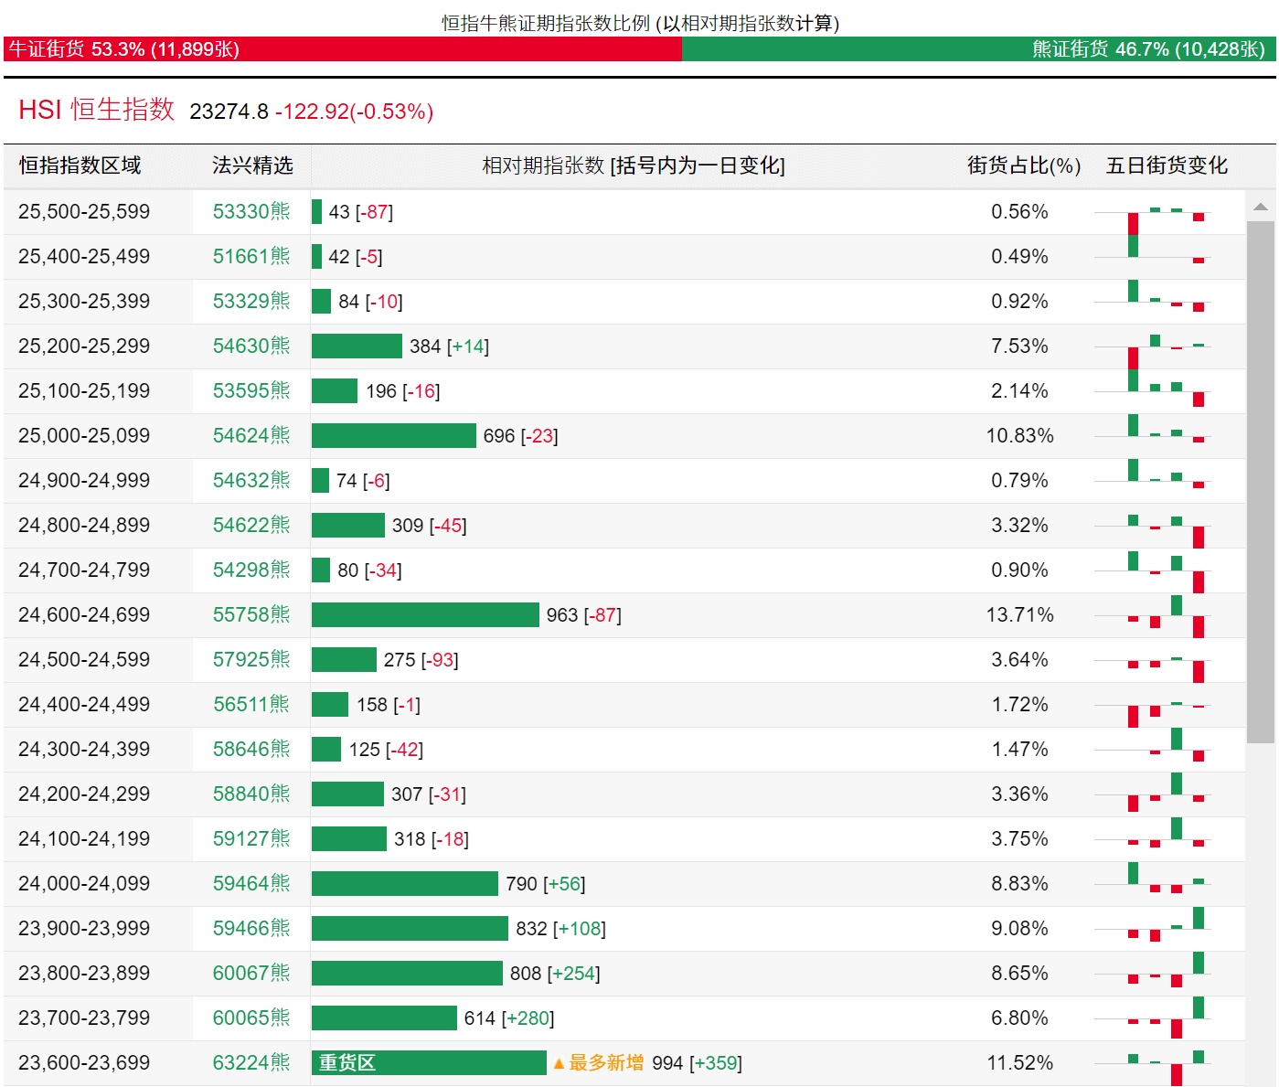Click the scrollbar up arrow
This screenshot has width=1279, height=1087.
pyautogui.click(x=1261, y=207)
